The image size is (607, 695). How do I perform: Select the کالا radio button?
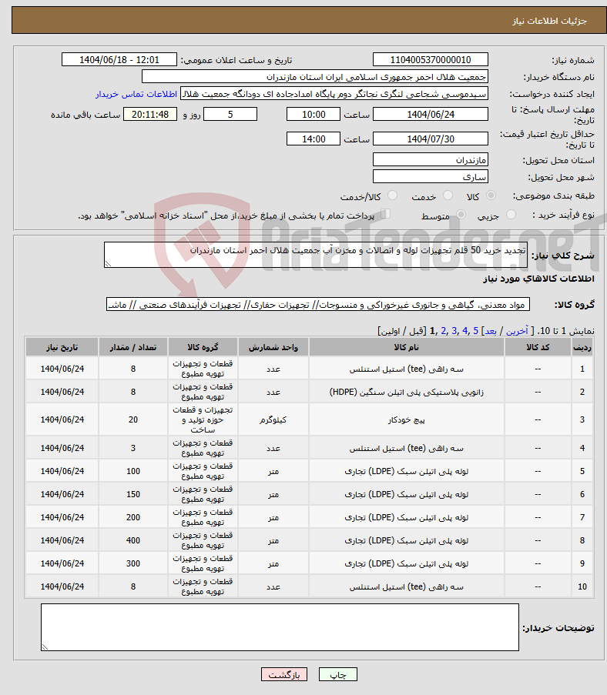491,195
